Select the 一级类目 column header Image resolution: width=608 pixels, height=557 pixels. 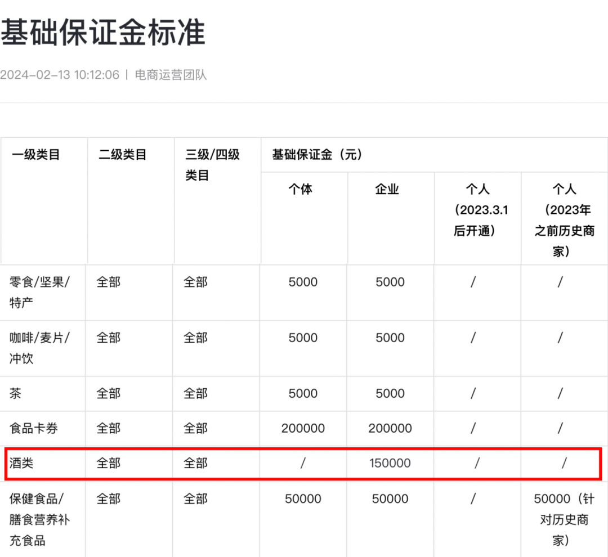(36, 155)
